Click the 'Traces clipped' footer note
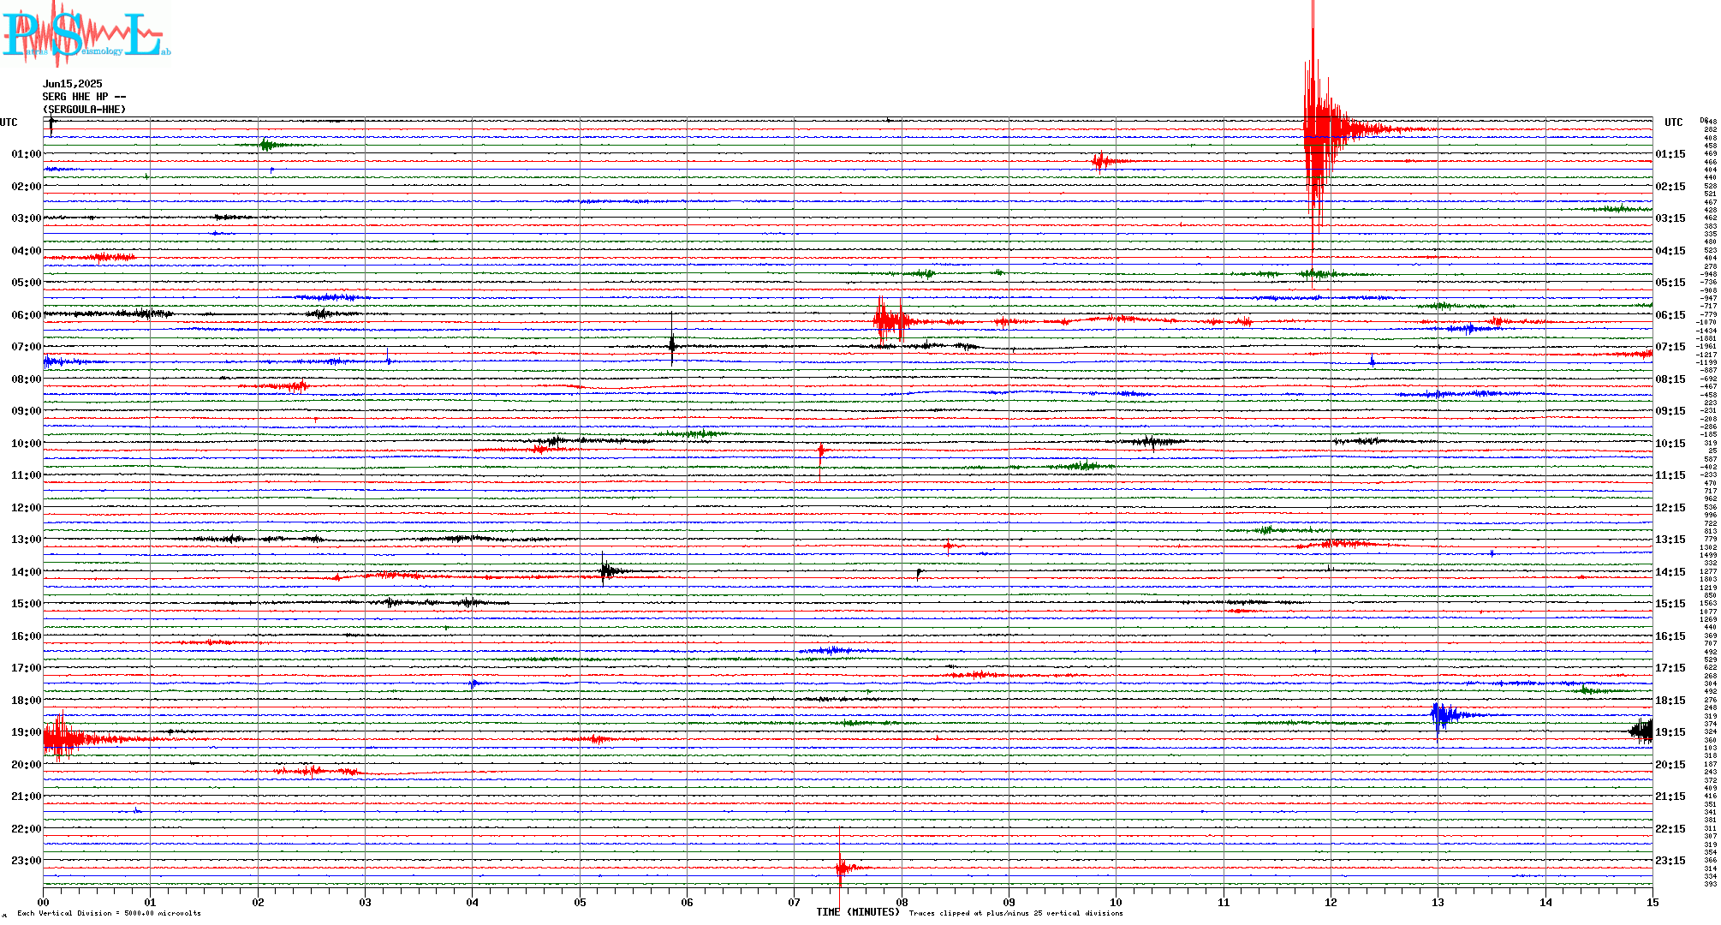Screen dimensions: 1721x925 tap(1015, 913)
